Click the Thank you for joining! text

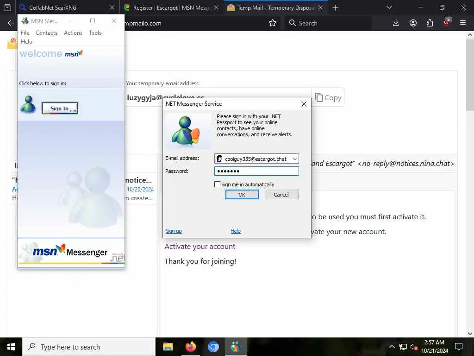200,261
